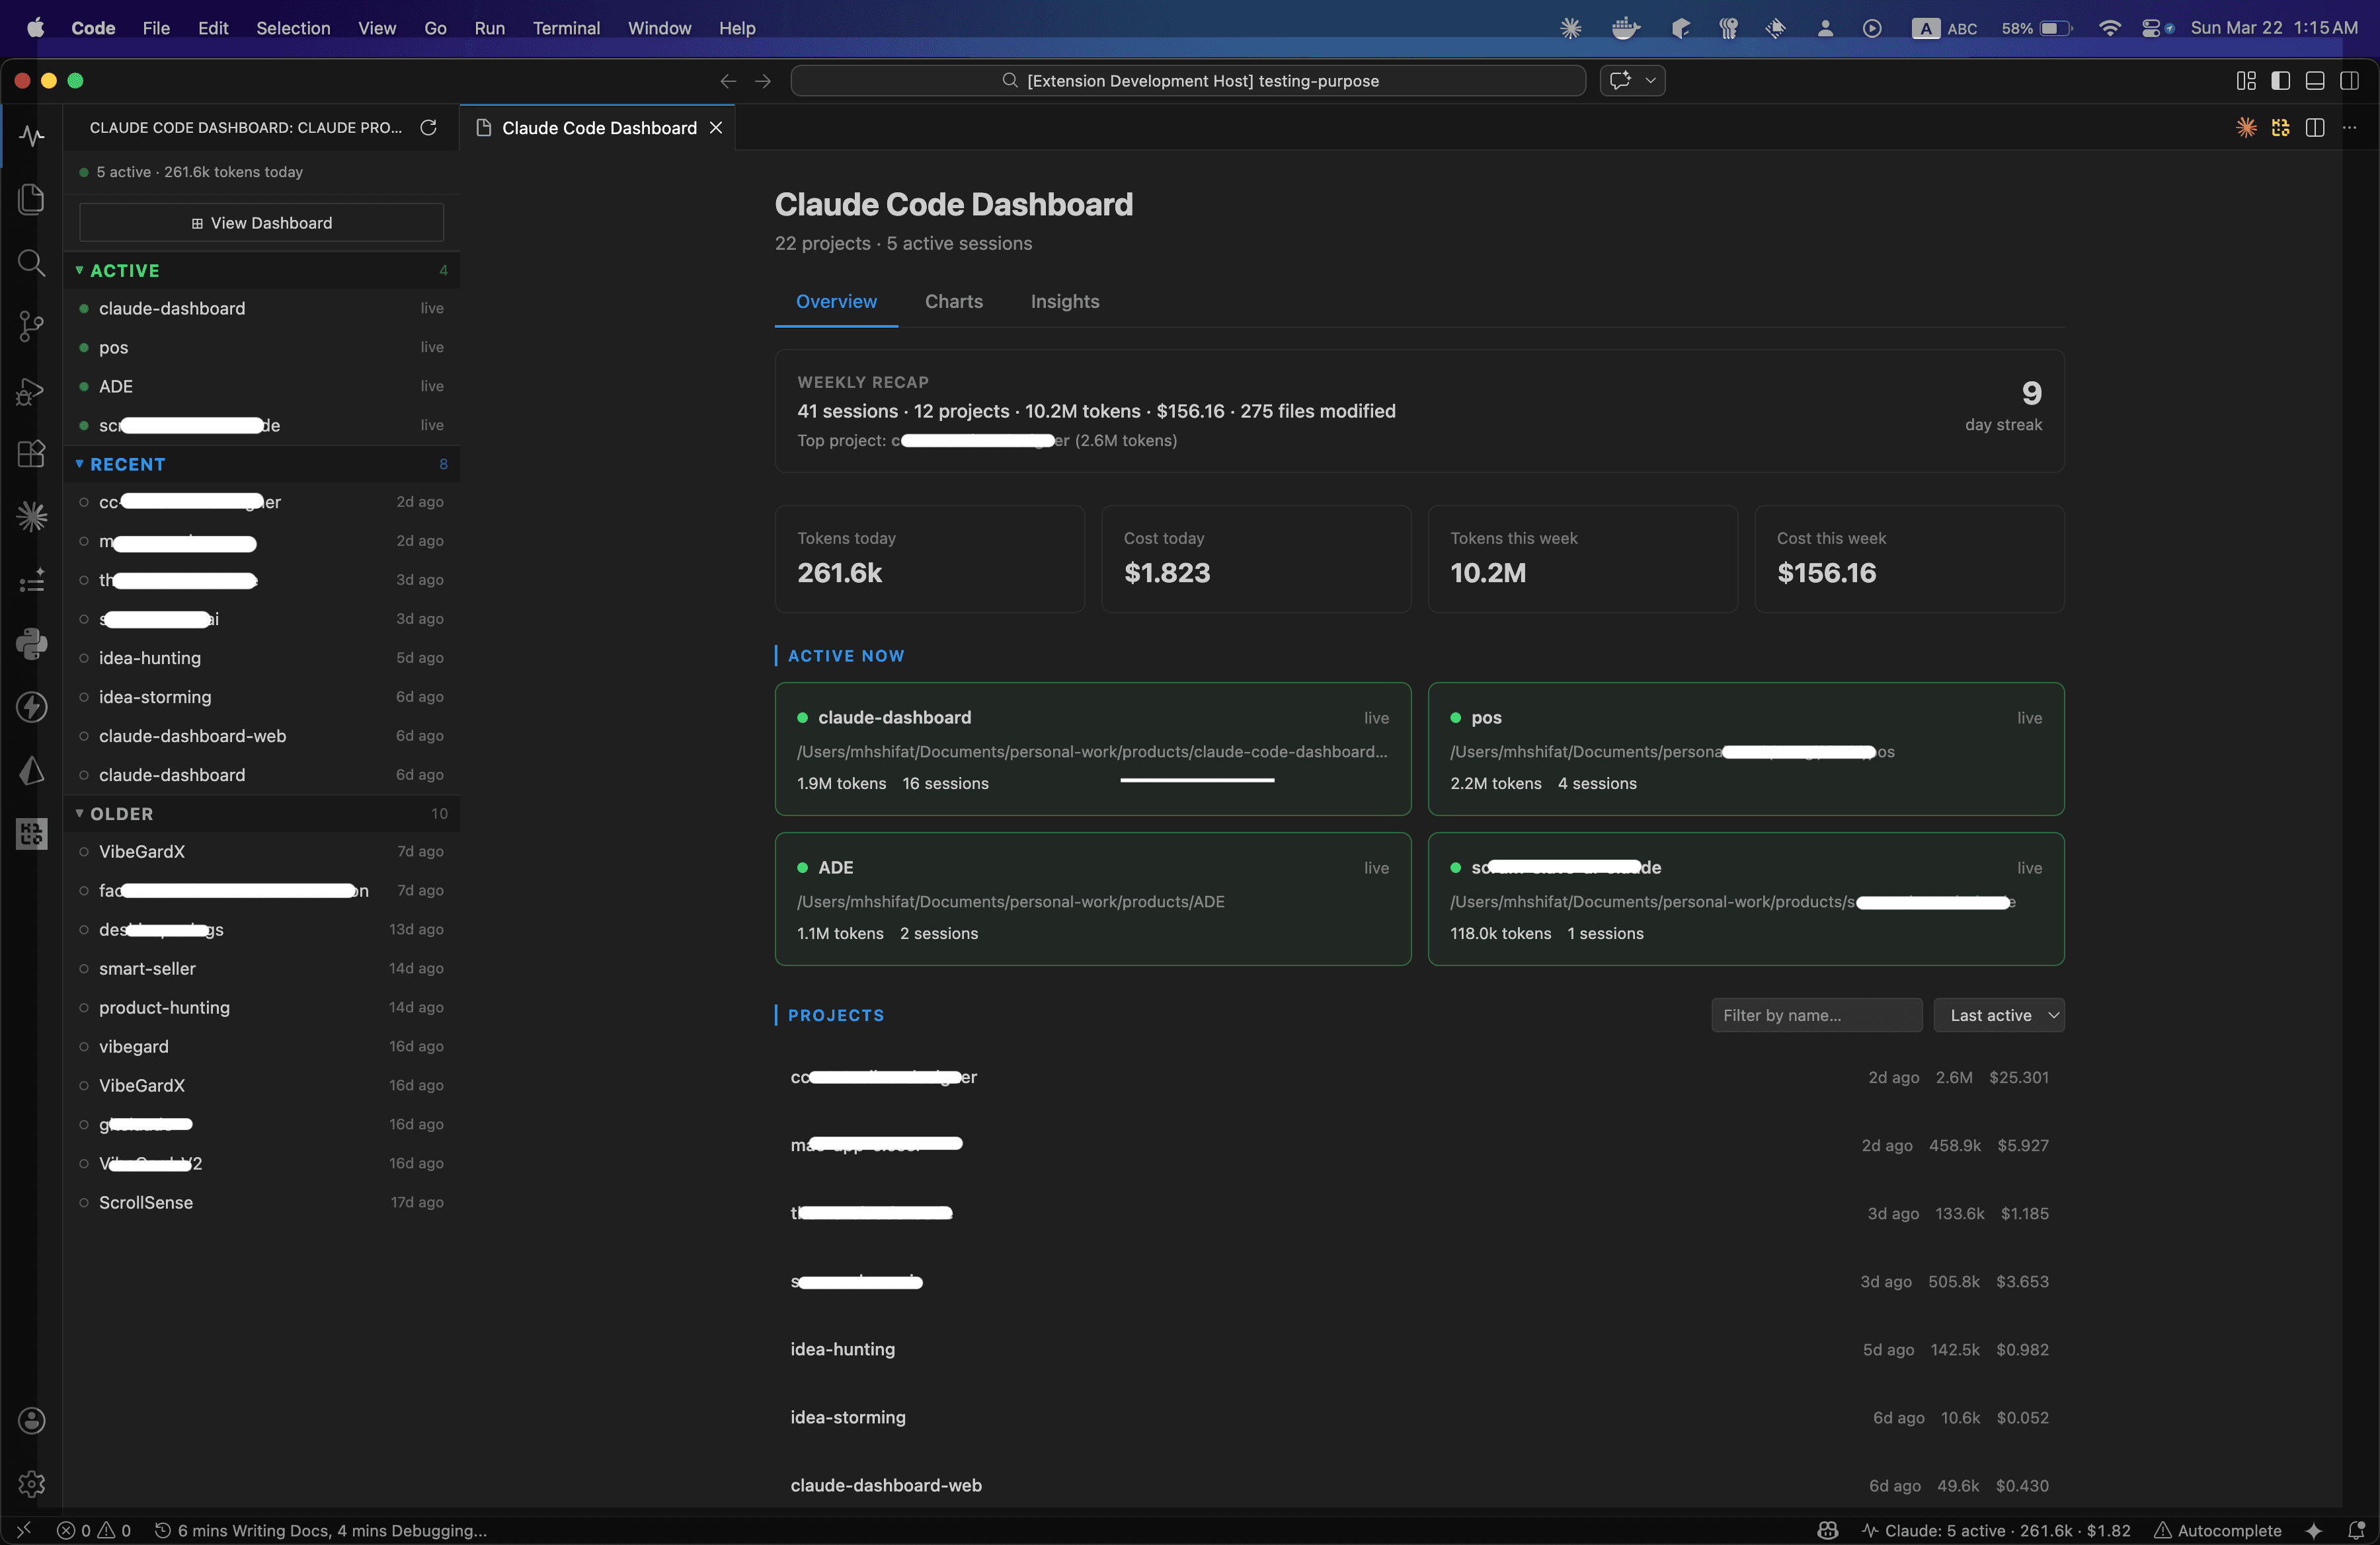Open Extensions view
This screenshot has width=2380, height=1545.
32,454
